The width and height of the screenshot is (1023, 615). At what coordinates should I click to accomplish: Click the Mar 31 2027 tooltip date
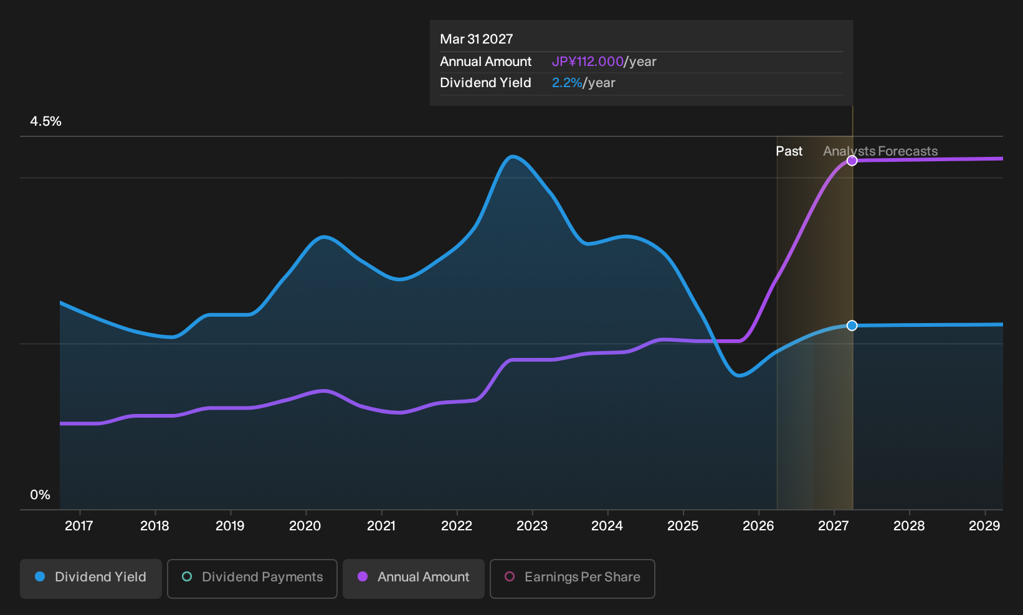coord(477,39)
